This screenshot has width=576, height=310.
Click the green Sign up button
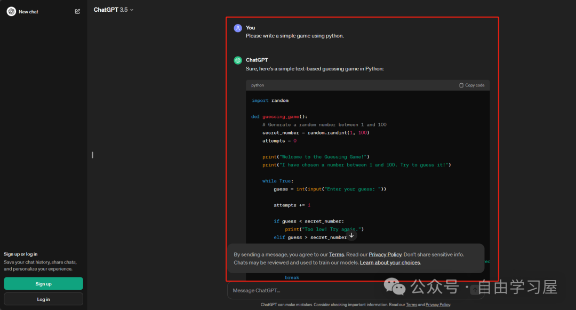point(43,284)
